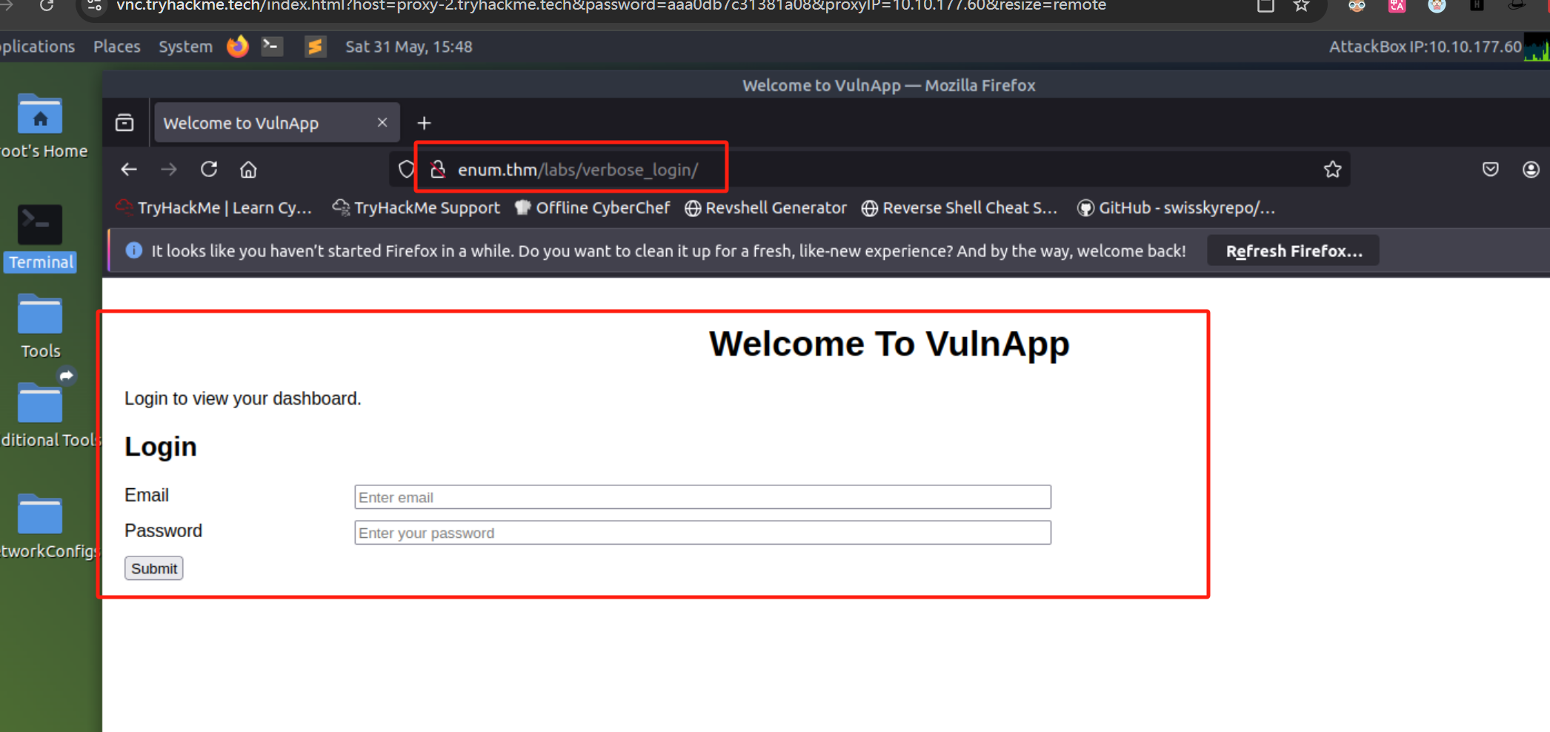Open the Places menu
Image resolution: width=1550 pixels, height=732 pixels.
pos(117,47)
